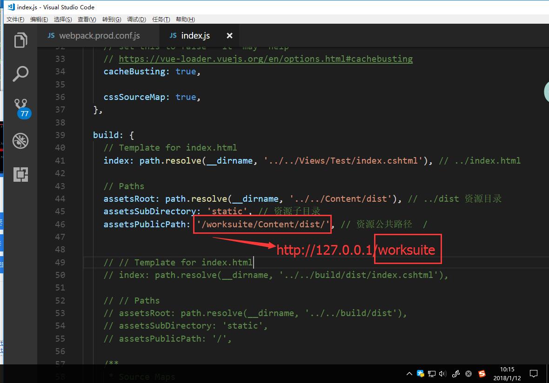549x383 pixels.
Task: Click the 'build: {' line of code
Action: click(x=114, y=135)
